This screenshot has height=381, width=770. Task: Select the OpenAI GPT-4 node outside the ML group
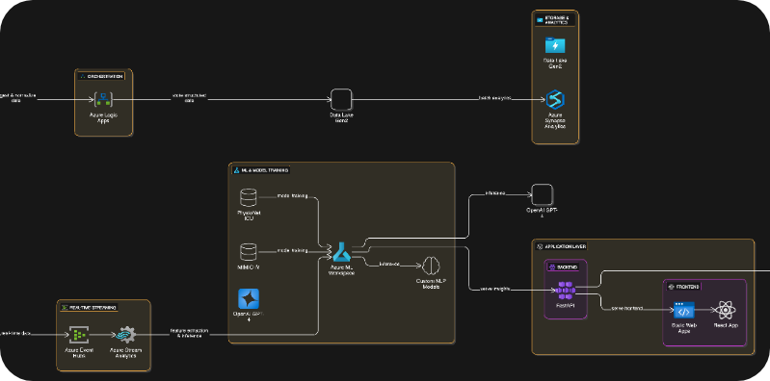tap(542, 194)
